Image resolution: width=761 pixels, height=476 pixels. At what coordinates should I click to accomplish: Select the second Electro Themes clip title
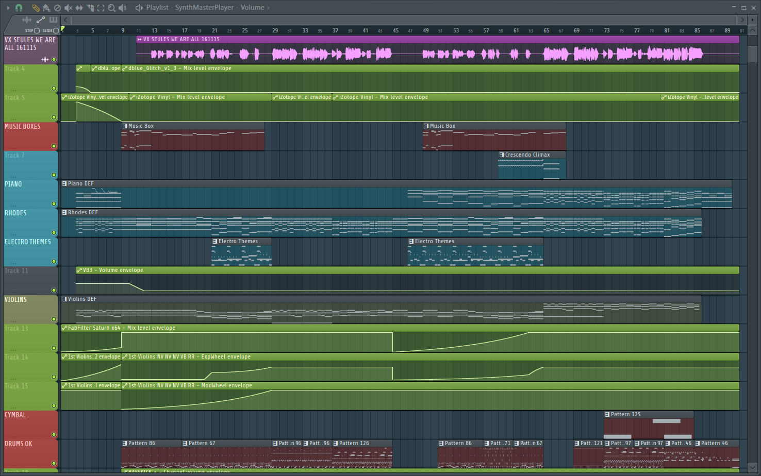[x=434, y=242]
